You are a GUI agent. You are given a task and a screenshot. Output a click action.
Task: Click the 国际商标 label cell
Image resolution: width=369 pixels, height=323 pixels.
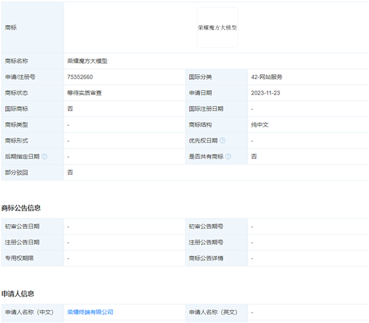17,109
